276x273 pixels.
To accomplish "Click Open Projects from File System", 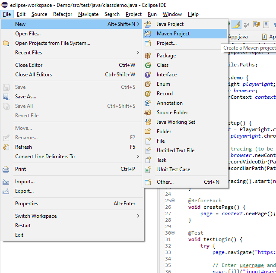I will click(71, 43).
